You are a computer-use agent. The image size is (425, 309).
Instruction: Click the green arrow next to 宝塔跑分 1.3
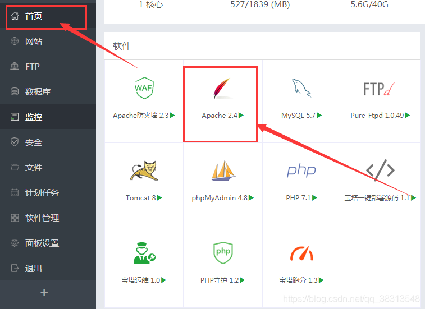(321, 280)
